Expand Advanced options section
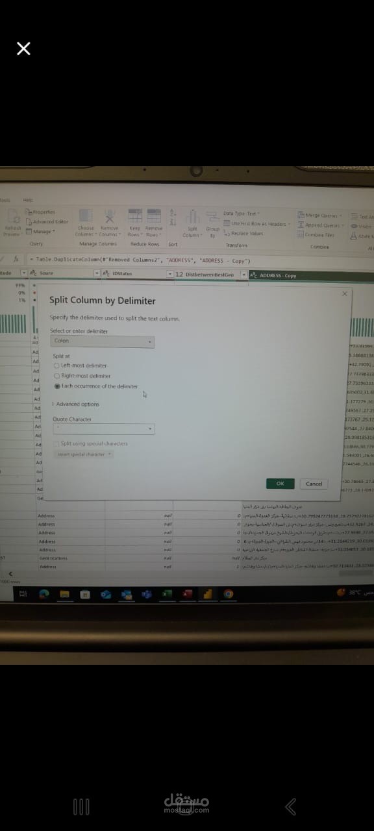 click(75, 404)
